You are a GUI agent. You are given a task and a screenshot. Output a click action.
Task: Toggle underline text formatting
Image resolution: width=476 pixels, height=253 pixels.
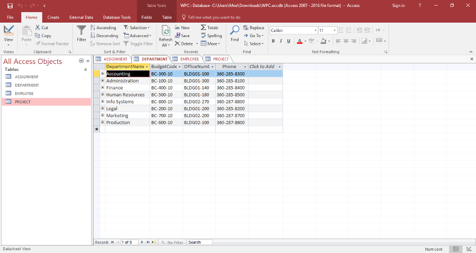[x=288, y=41]
